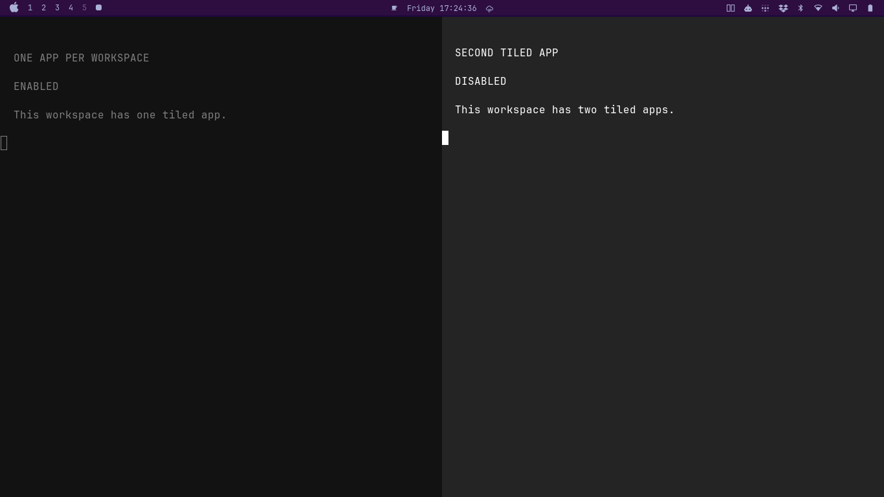Click the 'ENABLED' text in left pane
Image resolution: width=884 pixels, height=497 pixels.
(x=36, y=87)
